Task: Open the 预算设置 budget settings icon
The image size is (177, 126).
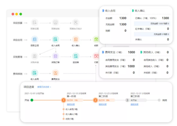Action: click(x=35, y=23)
